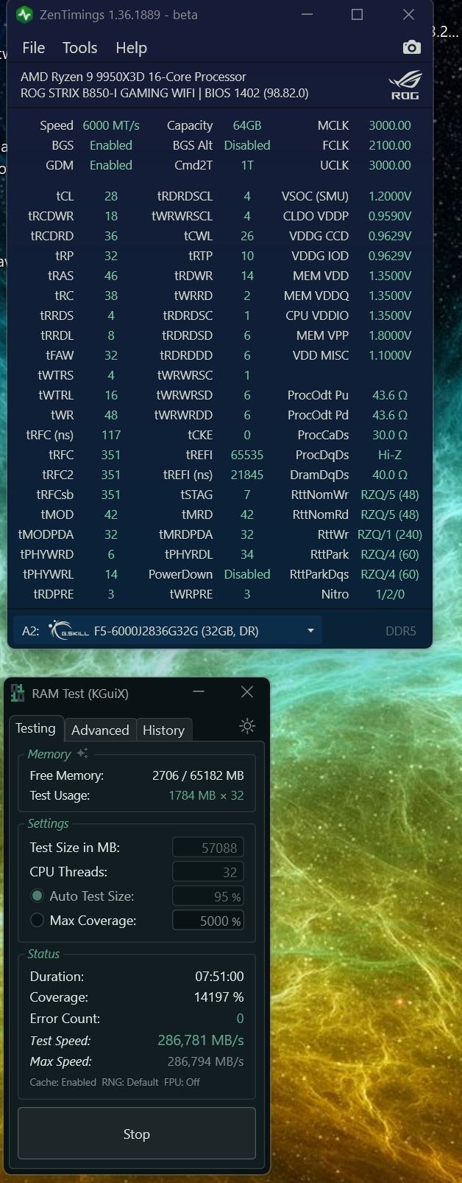Screen dimensions: 462x1183
Task: Click the FCLK value 2100.00
Action: [x=390, y=145]
